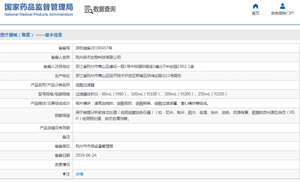Viewport: 300px width, 182px height.
Task: Click the 预期用途 row label
Action: (62, 115)
